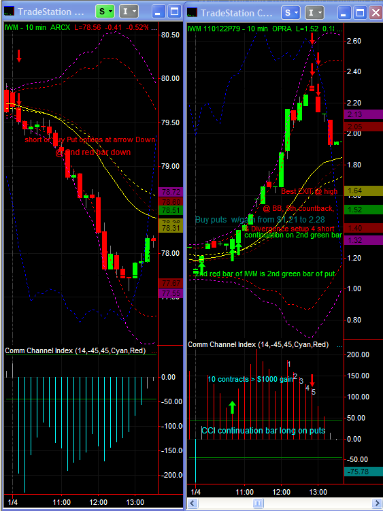Viewport: 383px width, 511px height.
Task: Select 'Divergence setup 4 short' chart text
Action: click(293, 229)
